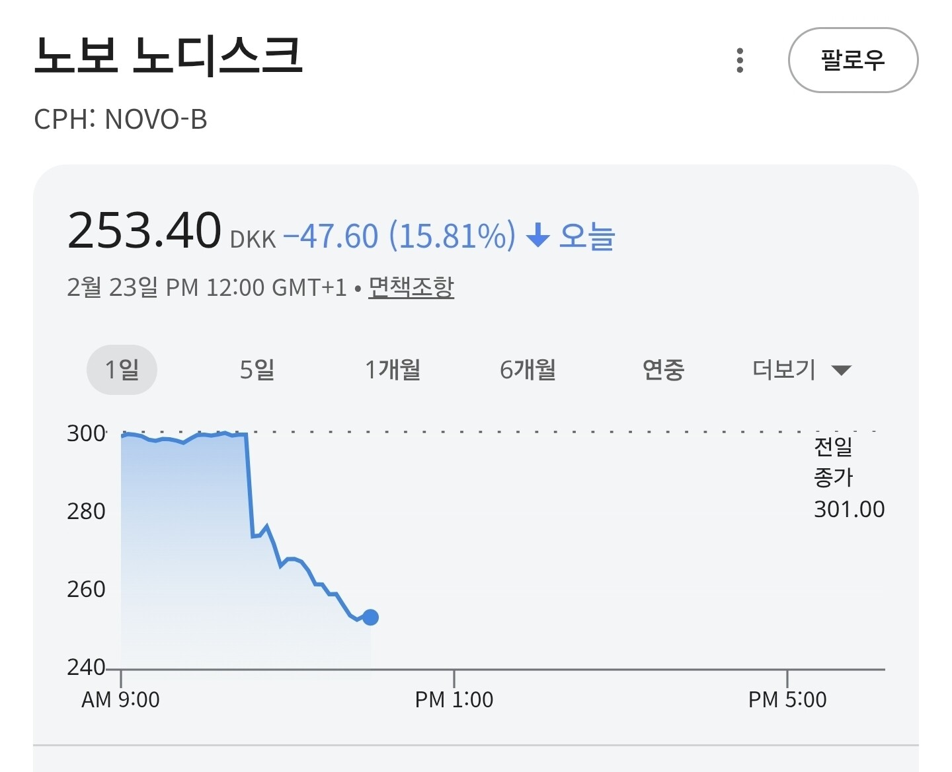Click the PM 5:00 axis marker
Screen dimensions: 952x772
coord(787,699)
